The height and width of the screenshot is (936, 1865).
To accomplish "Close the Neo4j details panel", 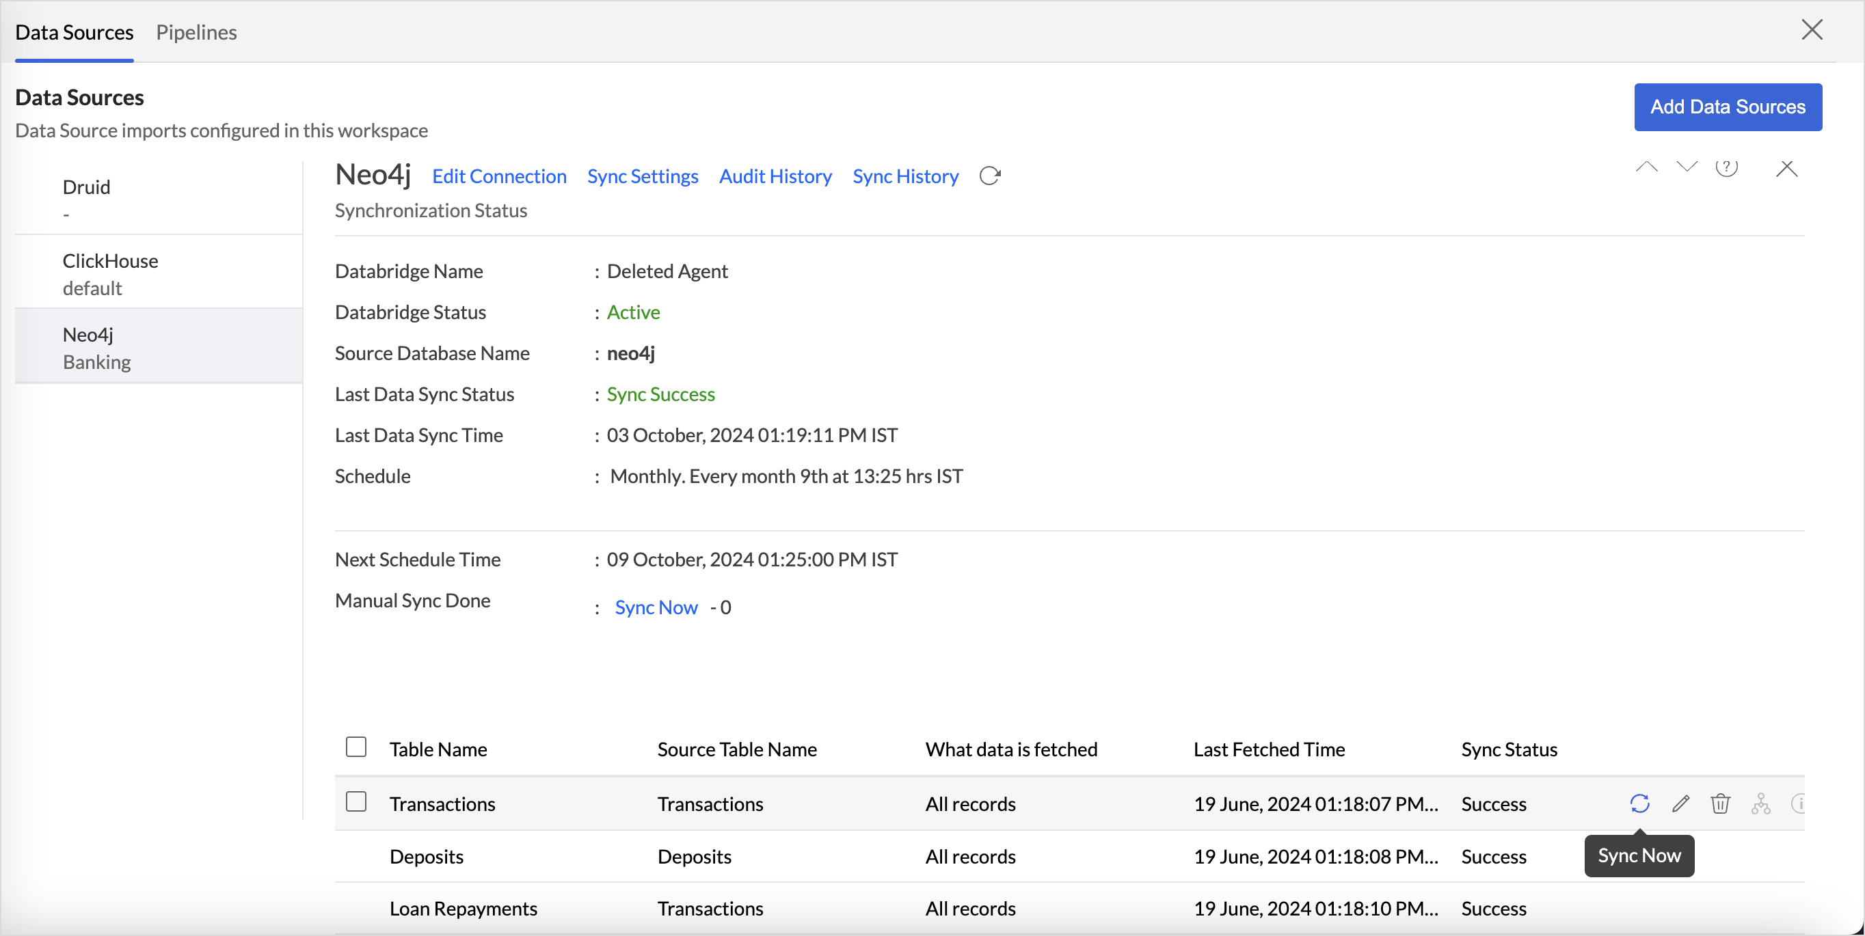I will (1786, 169).
